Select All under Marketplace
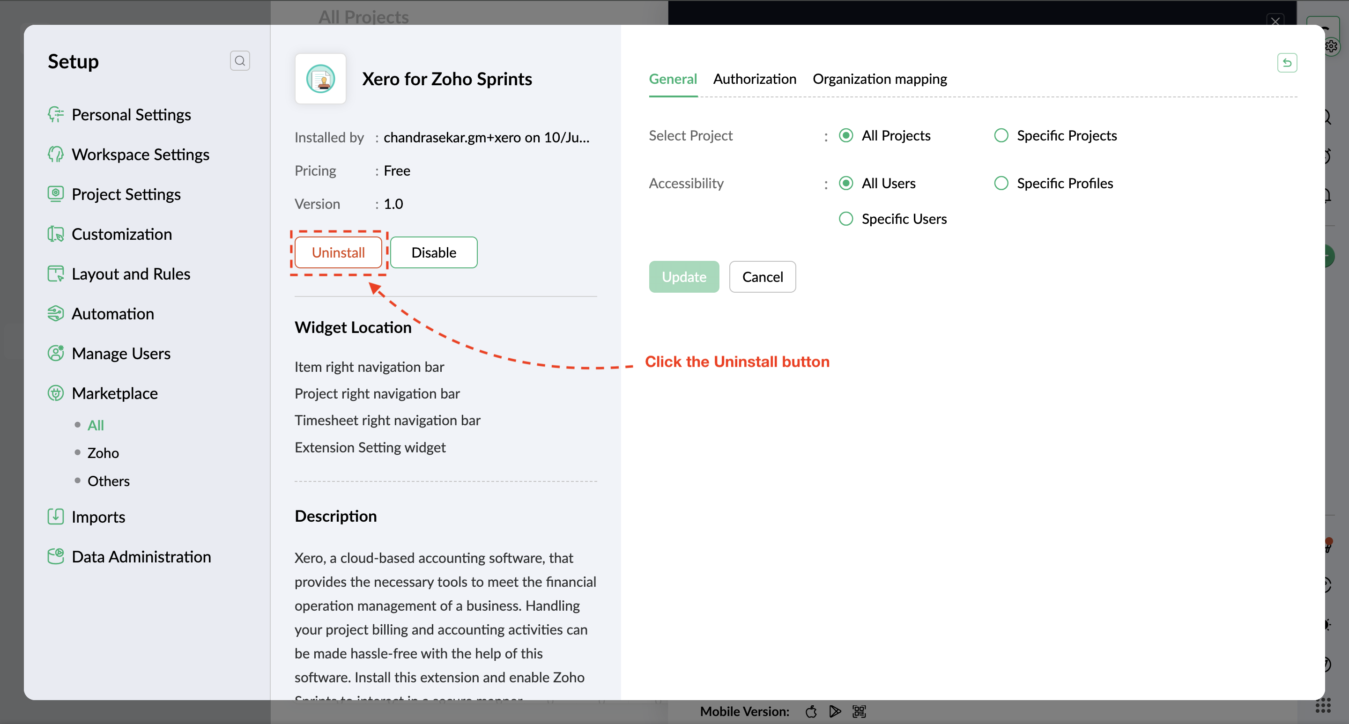This screenshot has width=1349, height=724. tap(96, 425)
